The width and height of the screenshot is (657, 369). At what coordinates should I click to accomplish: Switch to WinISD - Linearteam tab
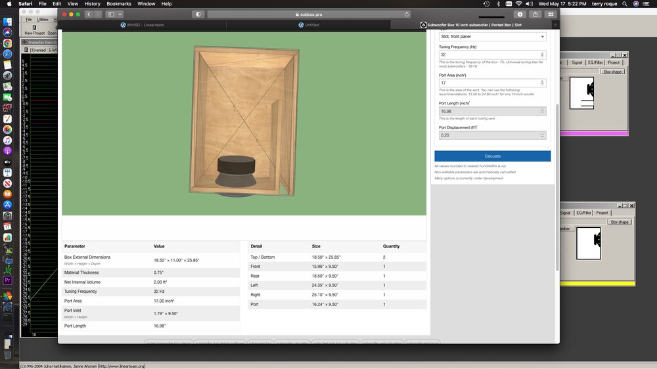[142, 25]
